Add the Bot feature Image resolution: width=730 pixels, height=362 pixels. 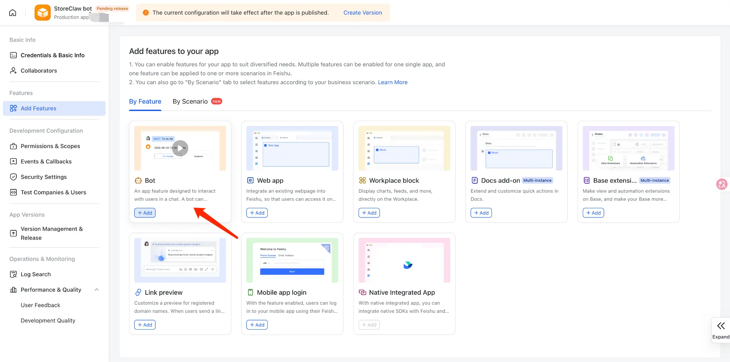pyautogui.click(x=145, y=213)
